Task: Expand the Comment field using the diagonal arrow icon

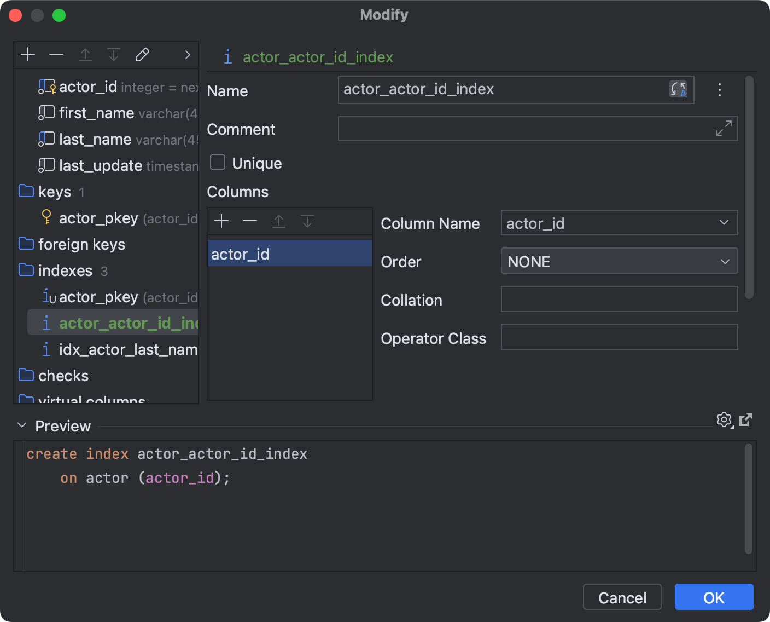Action: (x=725, y=128)
